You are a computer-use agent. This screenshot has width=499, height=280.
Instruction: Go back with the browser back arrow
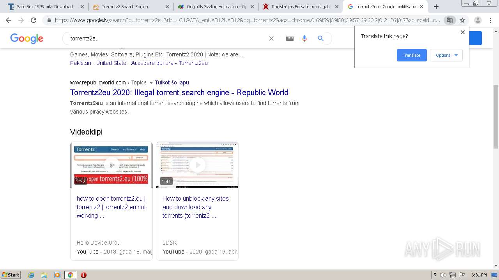click(9, 20)
